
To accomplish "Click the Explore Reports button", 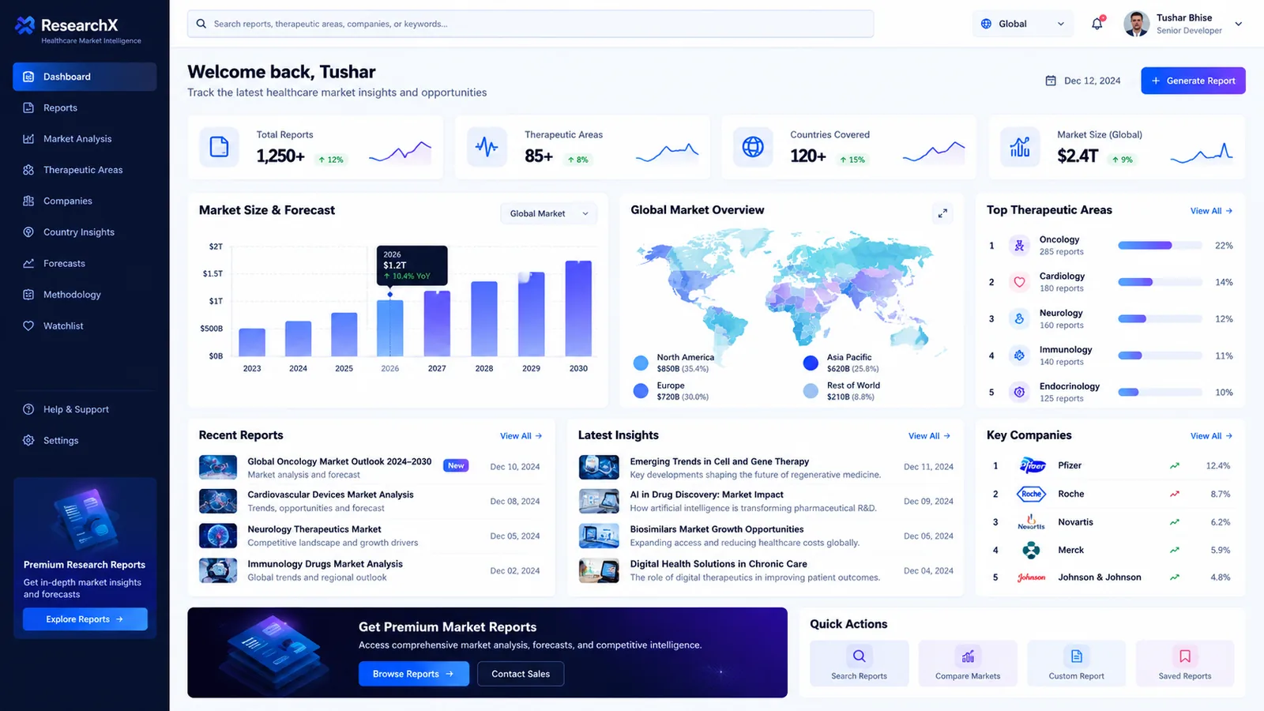I will [85, 619].
